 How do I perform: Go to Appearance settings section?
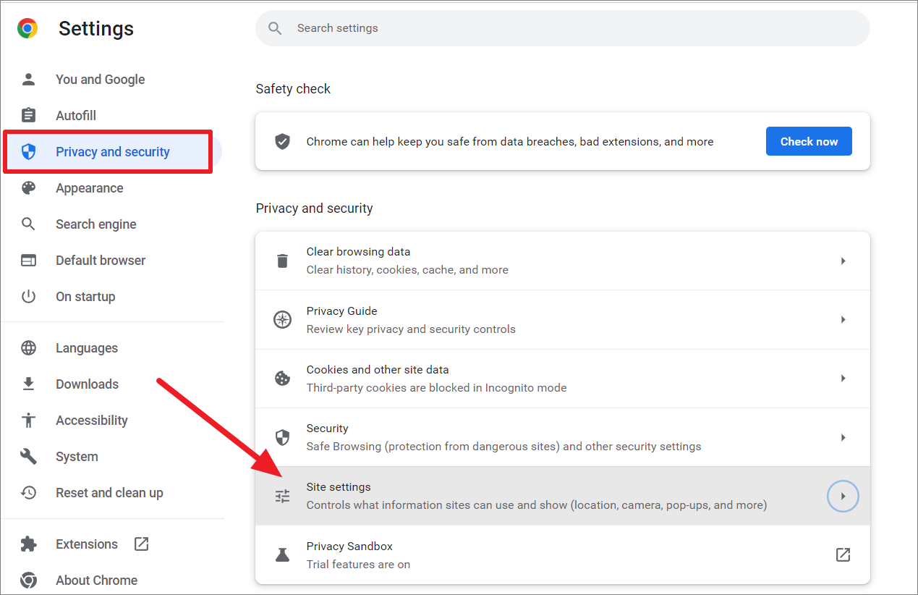coord(90,187)
